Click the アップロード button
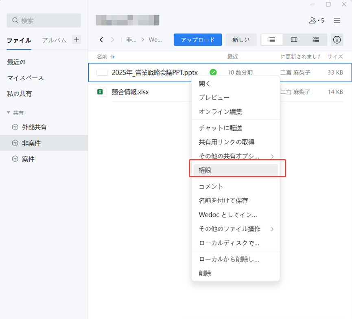This screenshot has width=352, height=319. pos(198,40)
